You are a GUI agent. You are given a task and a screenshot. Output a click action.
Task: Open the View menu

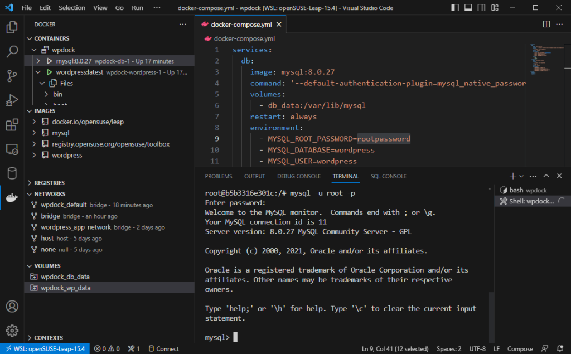point(100,8)
